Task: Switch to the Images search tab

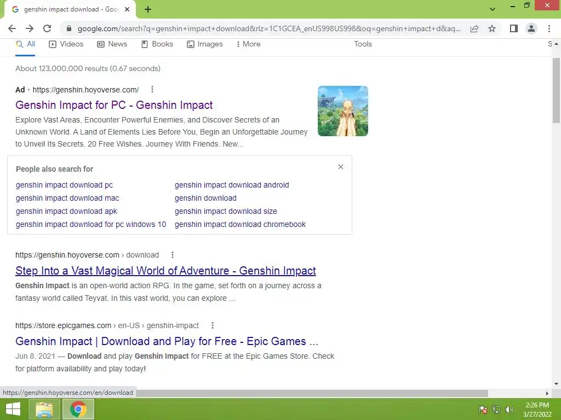Action: click(x=205, y=44)
